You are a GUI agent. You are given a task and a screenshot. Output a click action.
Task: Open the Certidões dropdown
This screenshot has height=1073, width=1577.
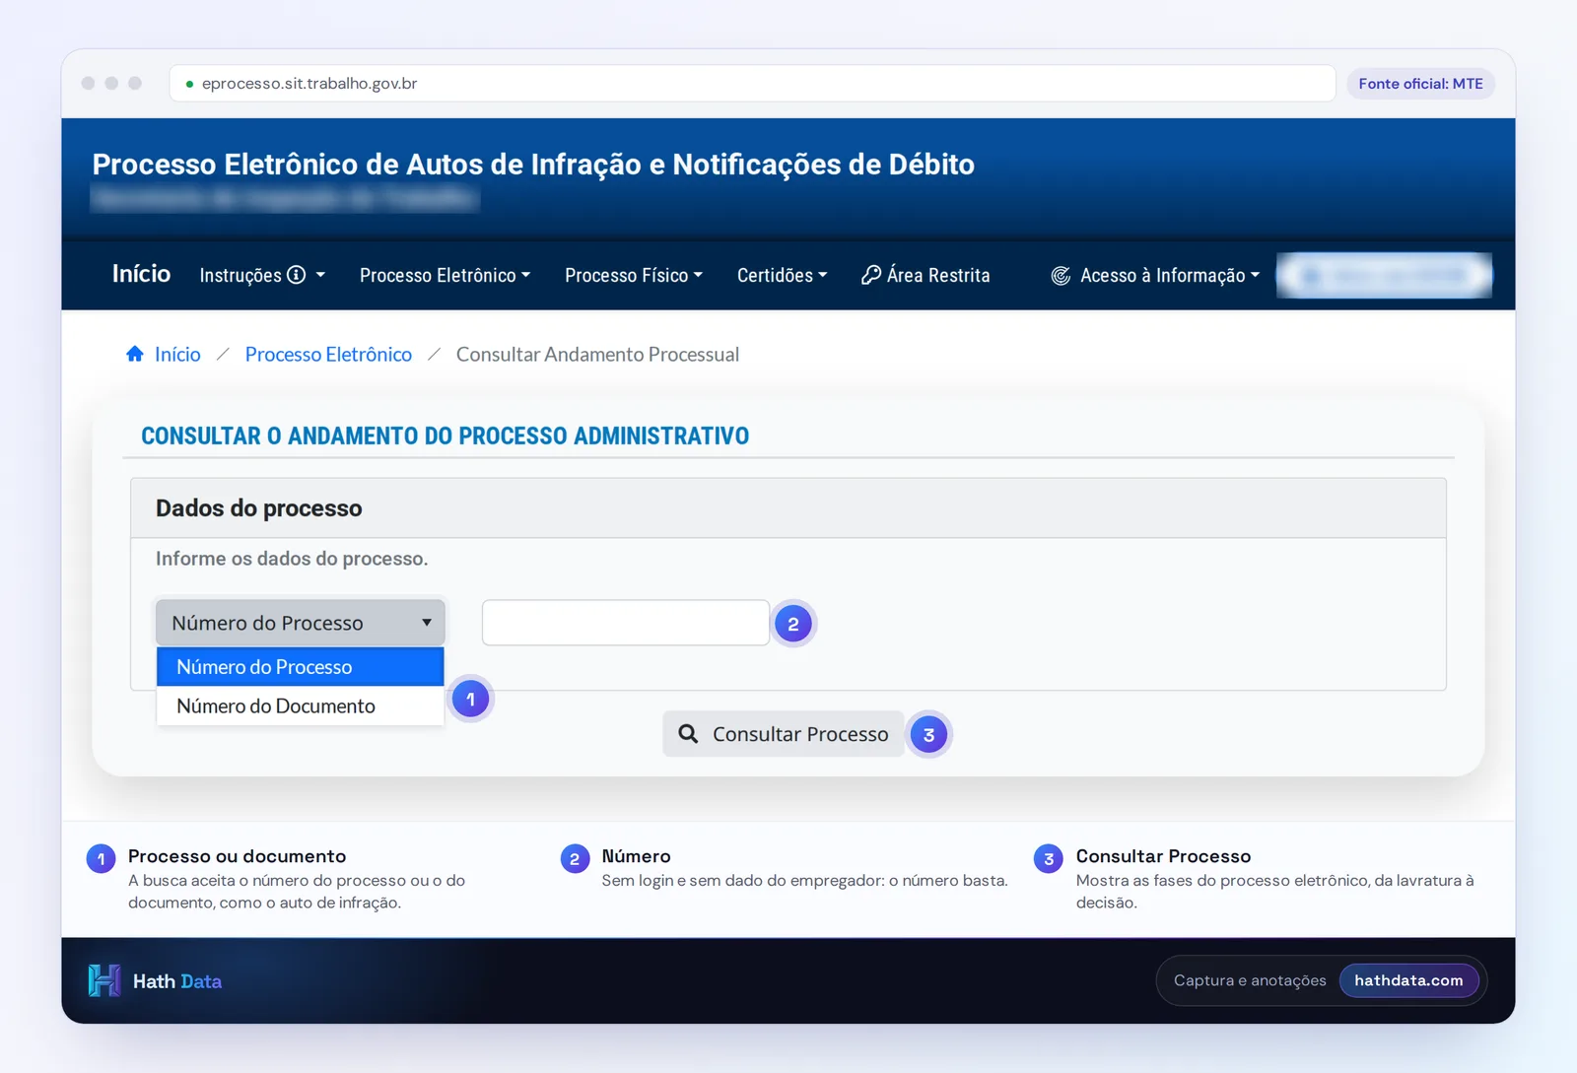coord(782,276)
